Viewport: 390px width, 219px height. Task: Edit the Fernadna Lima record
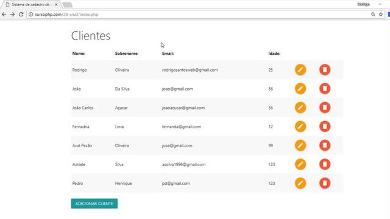point(300,127)
